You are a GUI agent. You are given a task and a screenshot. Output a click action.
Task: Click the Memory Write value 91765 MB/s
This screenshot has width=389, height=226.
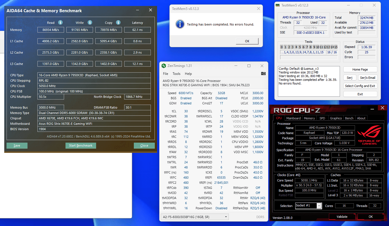tap(80, 30)
